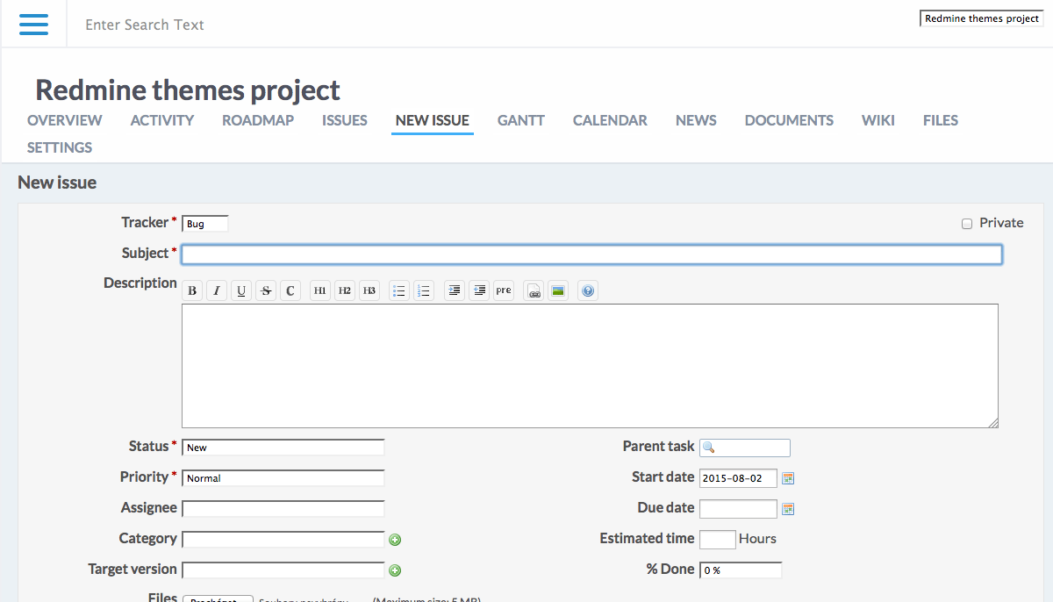The image size is (1053, 602).
Task: Add new category with plus icon
Action: tap(395, 540)
